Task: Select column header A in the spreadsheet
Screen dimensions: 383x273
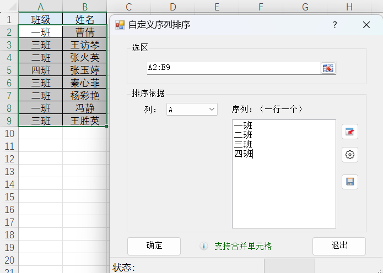Action: [x=41, y=7]
